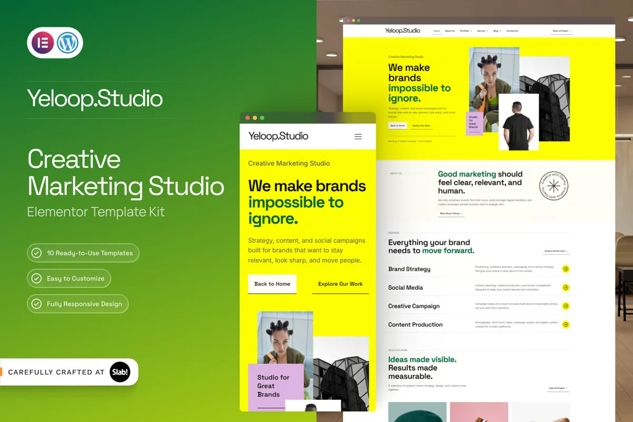Open Contact Us in the desktop navigation
The width and height of the screenshot is (633, 422).
point(512,31)
